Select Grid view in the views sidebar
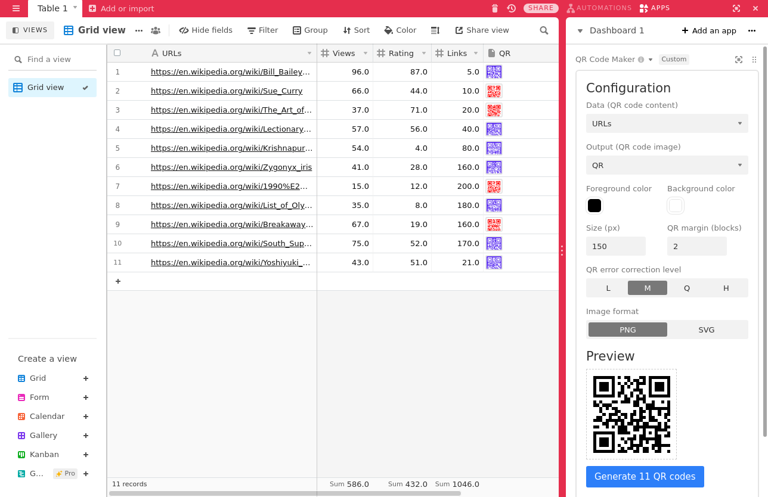The image size is (768, 497). click(52, 88)
